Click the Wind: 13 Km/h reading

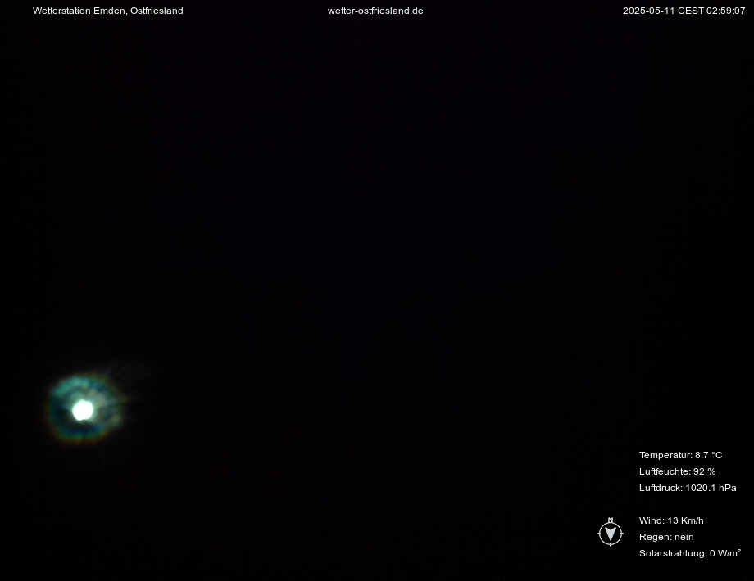[671, 520]
